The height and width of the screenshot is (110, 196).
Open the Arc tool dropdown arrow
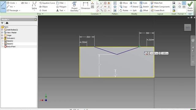[x=14, y=7]
